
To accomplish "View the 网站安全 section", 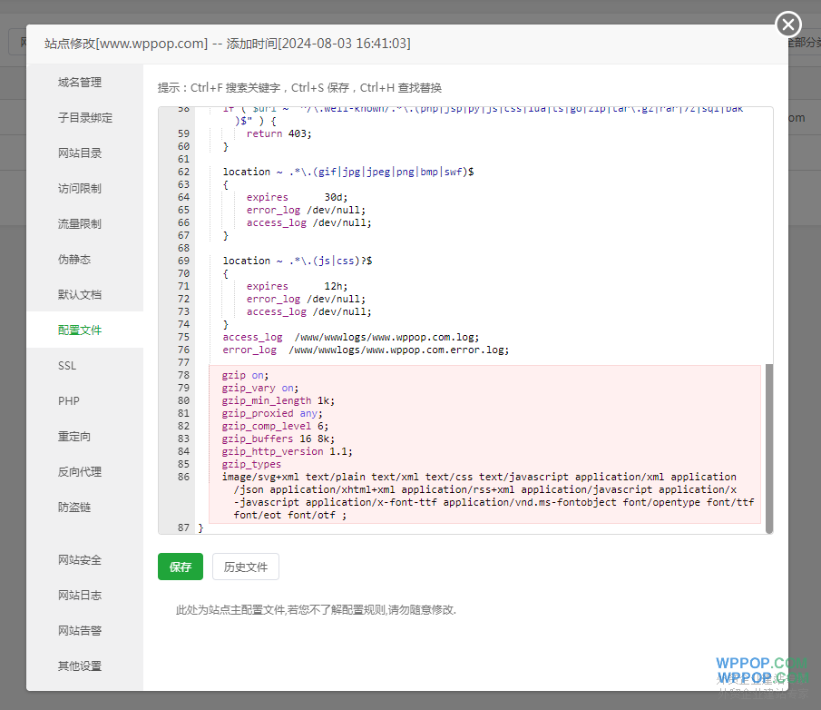I will pos(80,560).
